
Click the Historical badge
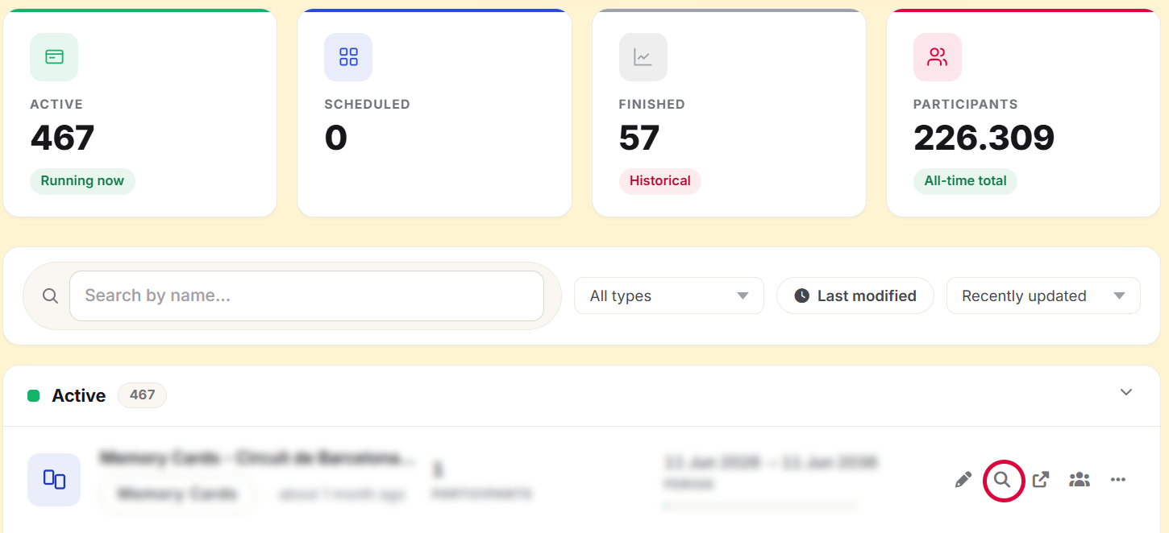click(660, 181)
